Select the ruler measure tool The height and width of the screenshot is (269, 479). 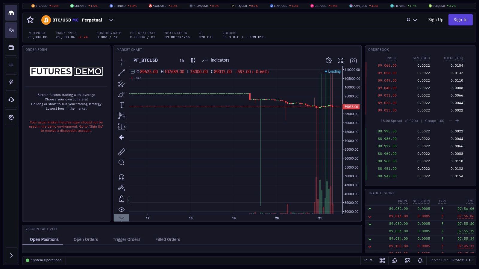pyautogui.click(x=121, y=152)
